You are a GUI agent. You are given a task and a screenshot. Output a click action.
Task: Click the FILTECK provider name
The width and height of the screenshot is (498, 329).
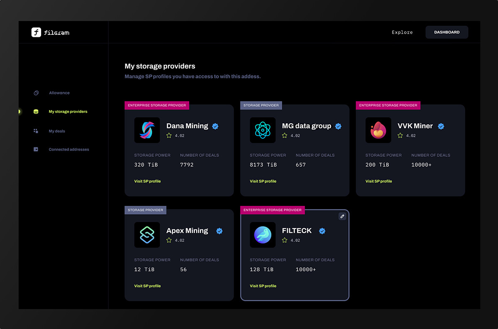pyautogui.click(x=297, y=231)
